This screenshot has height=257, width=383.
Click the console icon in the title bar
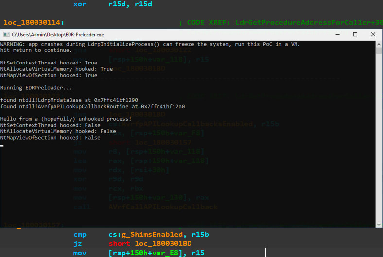coord(6,35)
